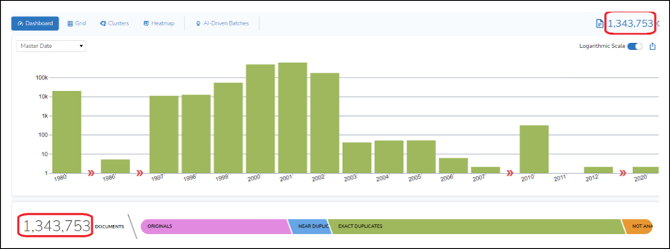670x249 pixels.
Task: Select the 2020 bar in chart
Action: (645, 170)
